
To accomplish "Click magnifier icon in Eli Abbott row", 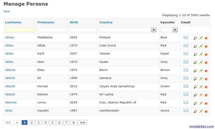I will pos(195,79).
